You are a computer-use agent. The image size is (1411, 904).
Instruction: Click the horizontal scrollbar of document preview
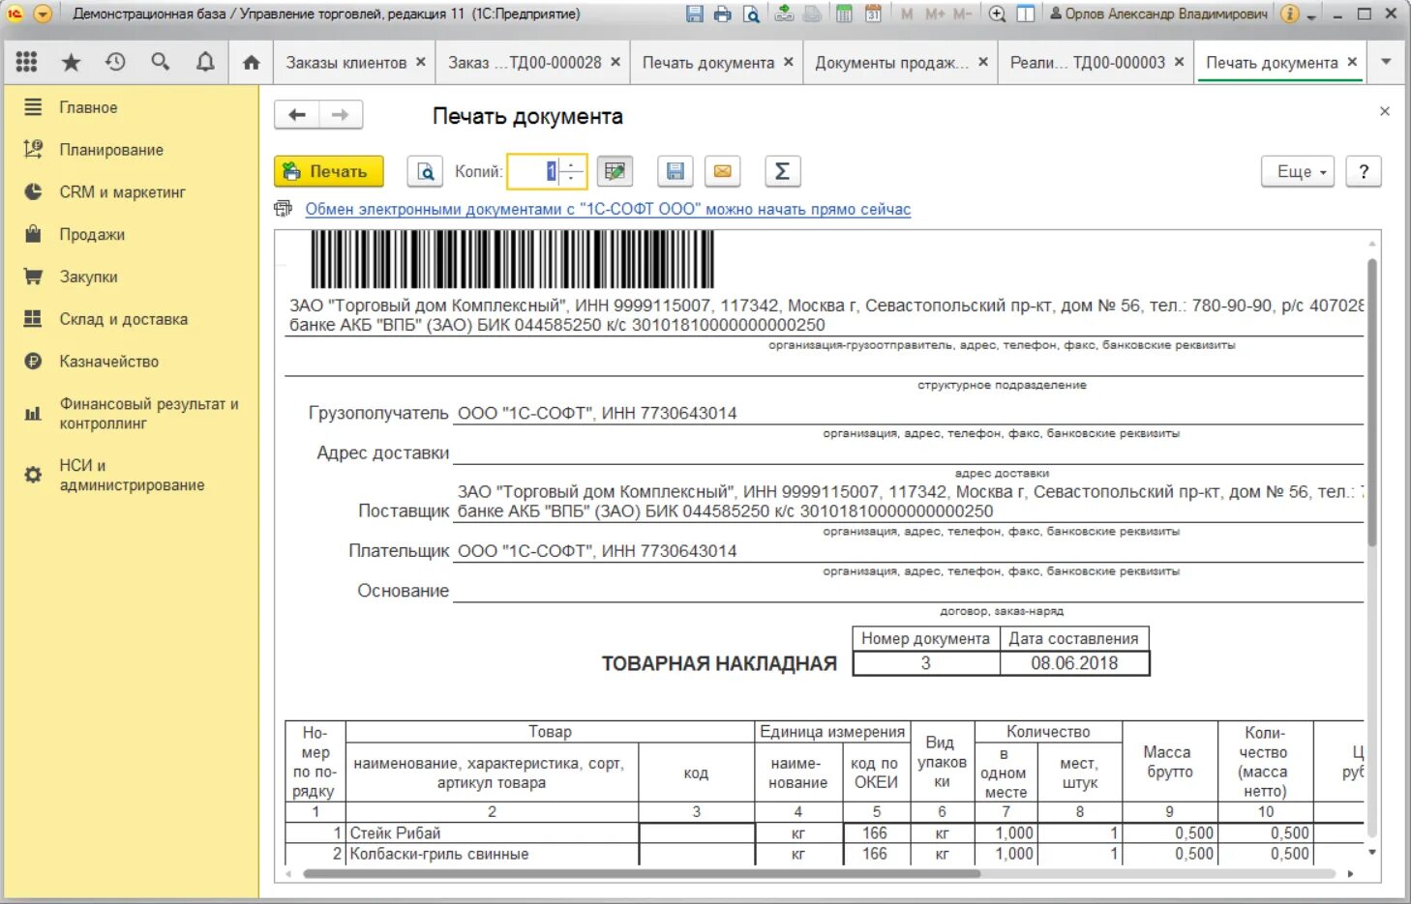[x=641, y=873]
